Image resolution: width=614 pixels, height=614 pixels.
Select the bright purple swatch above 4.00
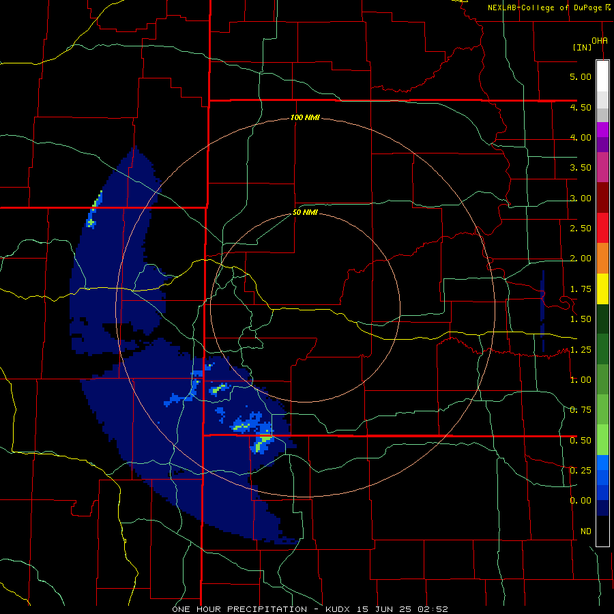(602, 130)
